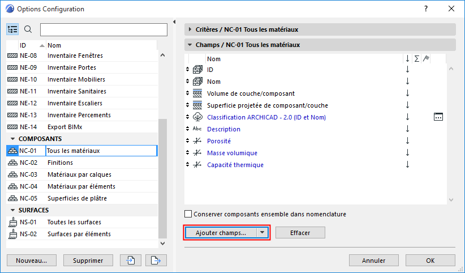
Task: Collapse the COMPOSANTS group
Action: (12, 139)
